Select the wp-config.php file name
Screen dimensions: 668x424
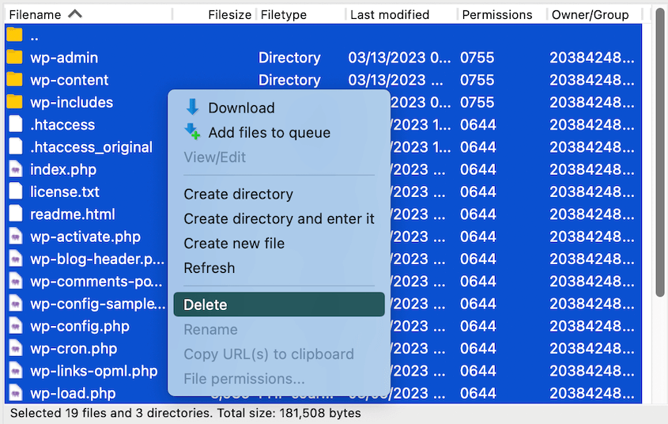coord(80,327)
